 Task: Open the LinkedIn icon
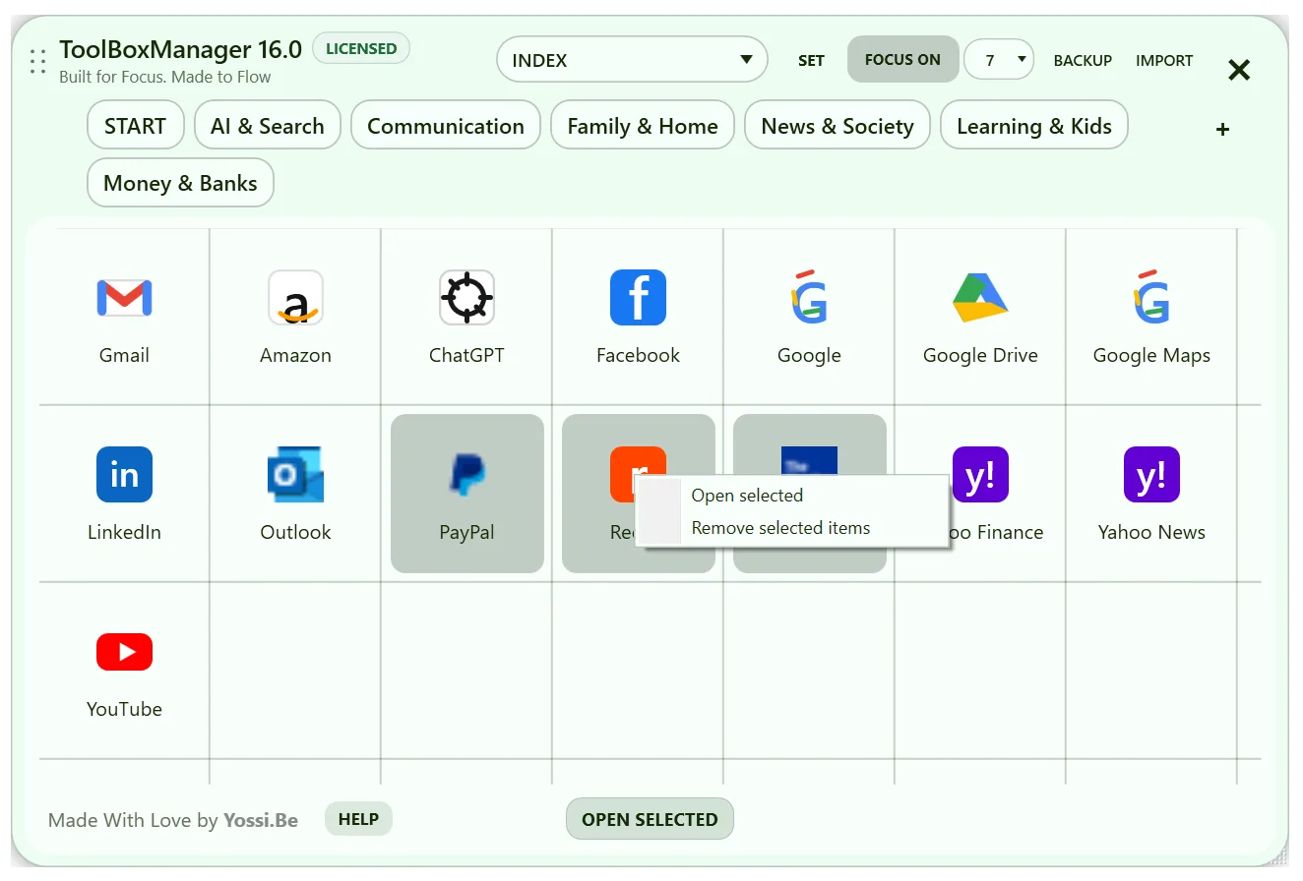pyautogui.click(x=124, y=474)
